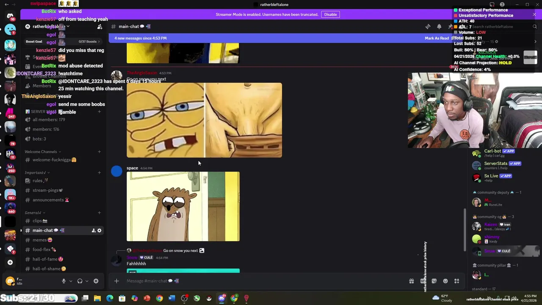The image size is (542, 305).
Task: Open the gift icon in message bar
Action: pyautogui.click(x=411, y=281)
